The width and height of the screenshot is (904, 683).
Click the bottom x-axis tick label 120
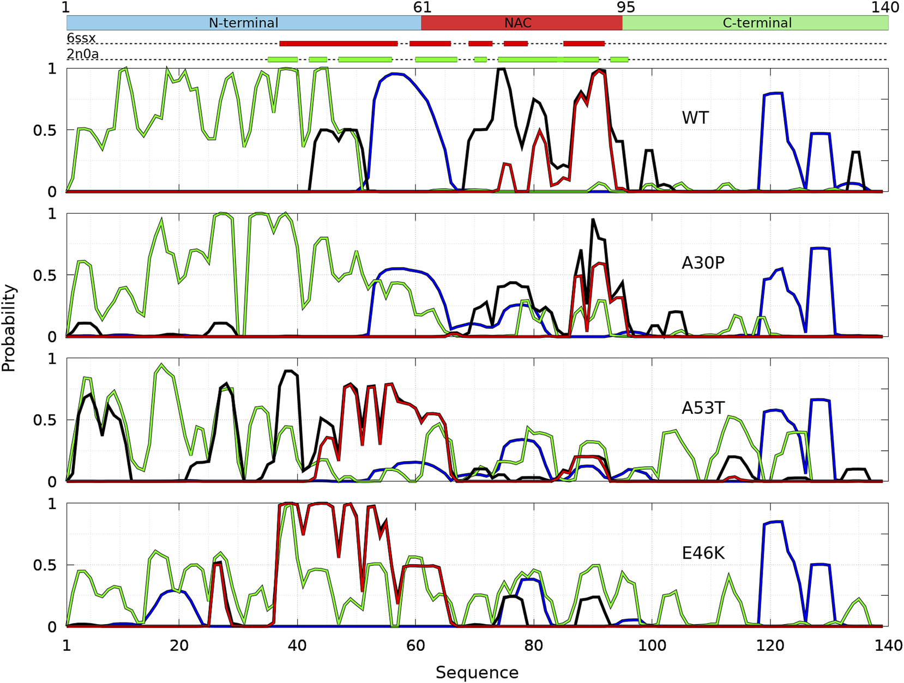(770, 646)
